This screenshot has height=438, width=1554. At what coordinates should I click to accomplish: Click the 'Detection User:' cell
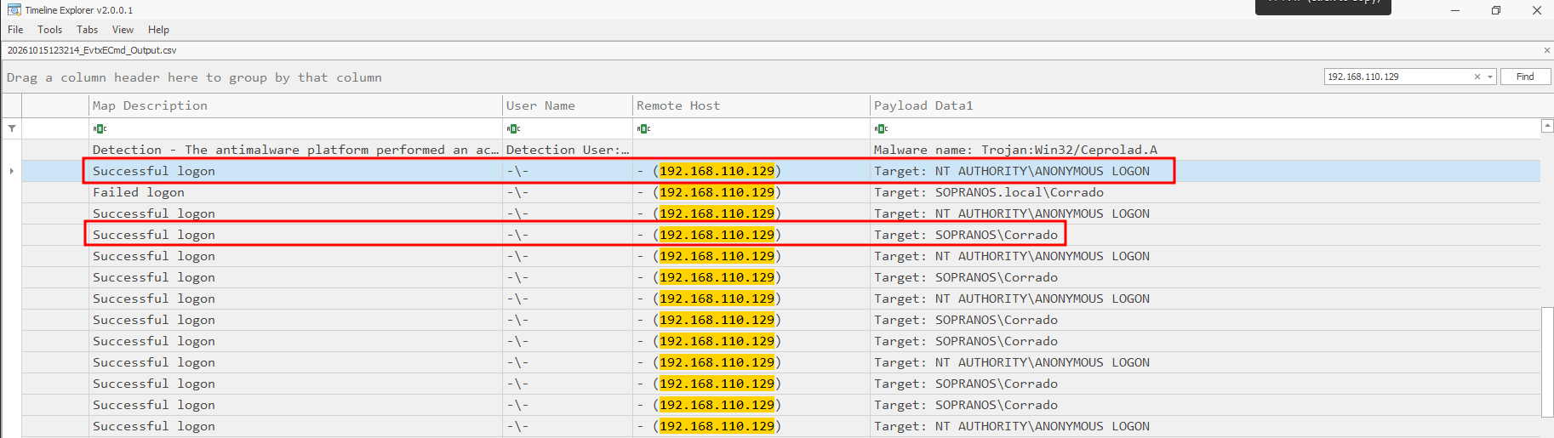[x=568, y=150]
